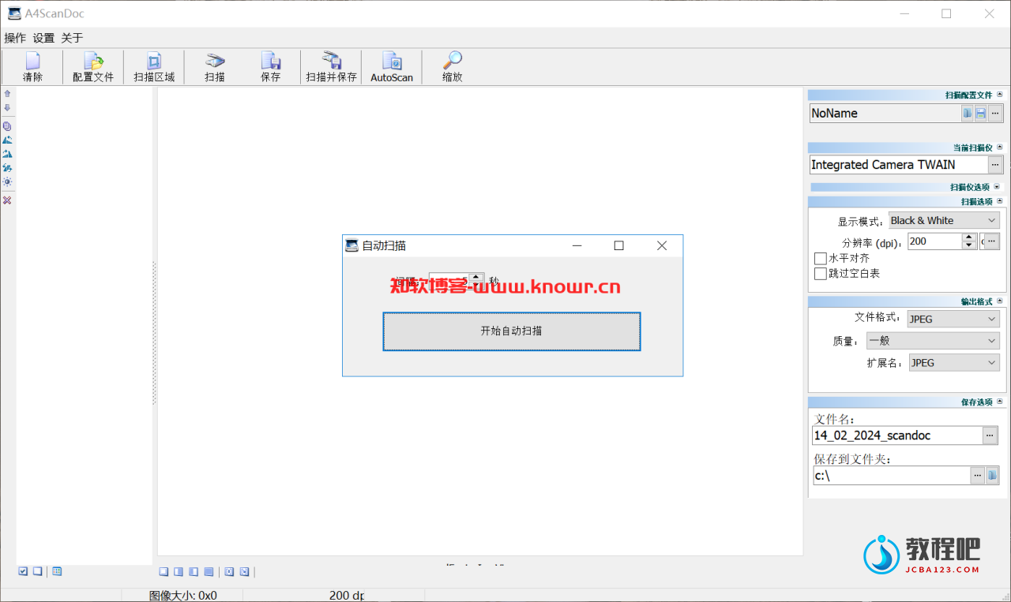This screenshot has height=602, width=1011.
Task: Open brightness adjustment sun icon
Action: click(7, 181)
